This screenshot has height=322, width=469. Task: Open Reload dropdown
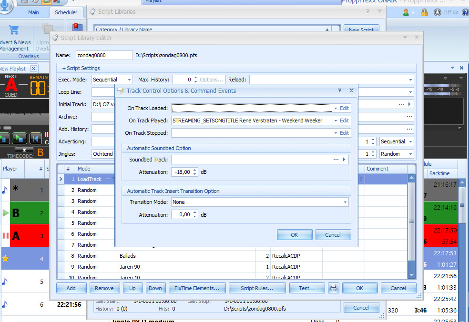tap(410, 80)
